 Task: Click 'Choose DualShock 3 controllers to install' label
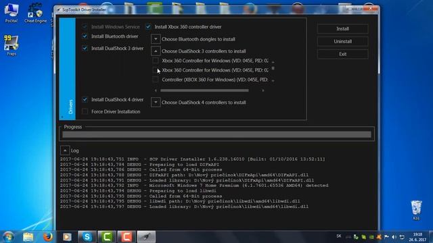click(204, 51)
